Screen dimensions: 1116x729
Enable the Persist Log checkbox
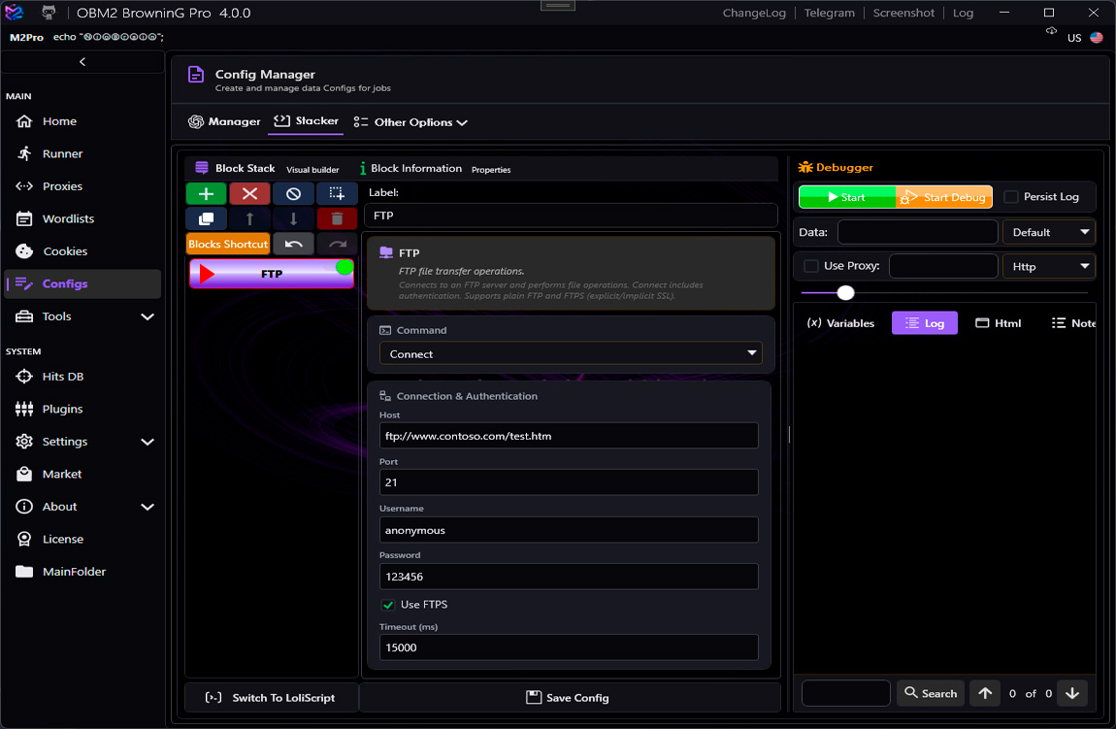click(1010, 197)
